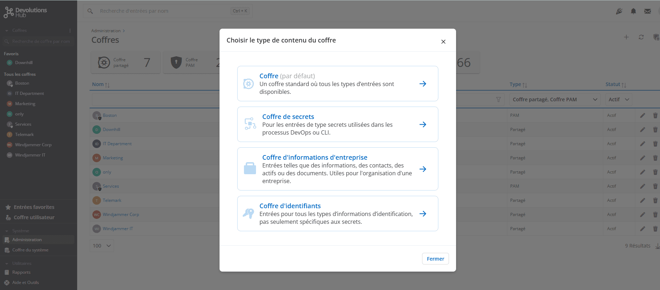This screenshot has width=660, height=290.
Task: Click the Devolutions Hub logo
Action: pyautogui.click(x=25, y=12)
